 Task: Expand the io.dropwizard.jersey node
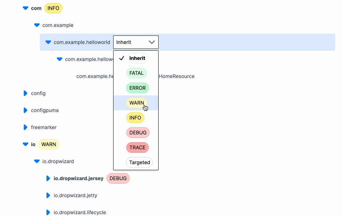[x=48, y=178]
